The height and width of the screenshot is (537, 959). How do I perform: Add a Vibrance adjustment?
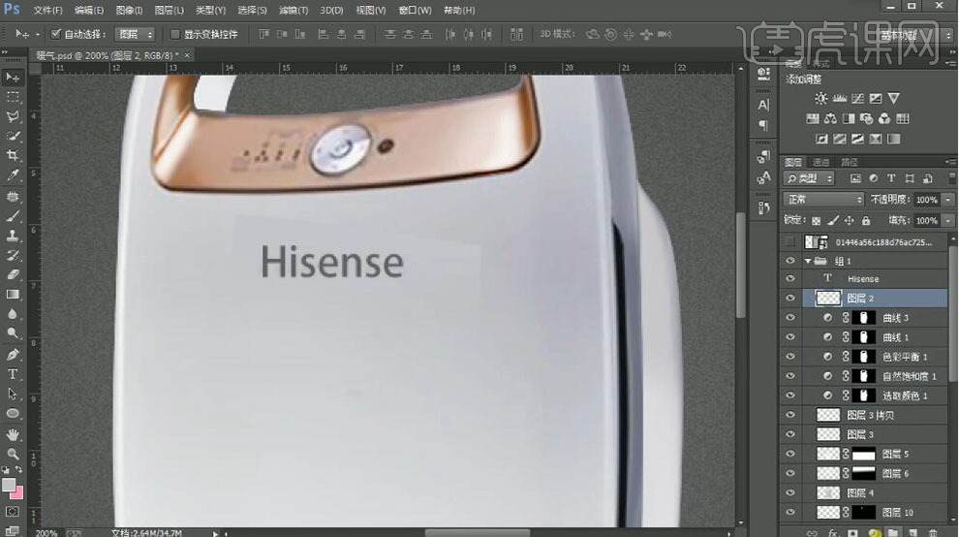893,99
